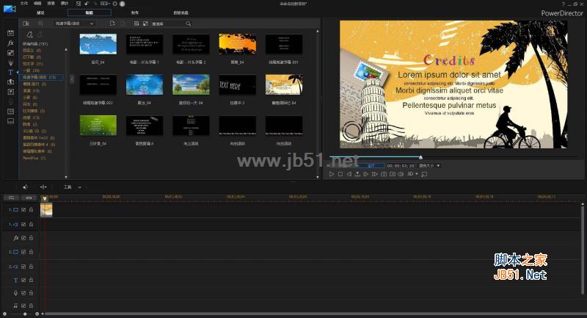Click the preview seek bar handle

[x=420, y=157]
